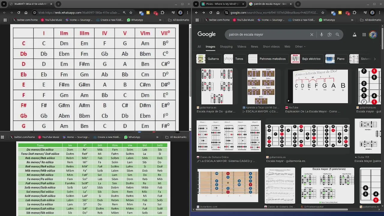Open Create a new Fiddle bookmark in Google window
The height and width of the screenshot is (216, 384).
(x=301, y=20)
